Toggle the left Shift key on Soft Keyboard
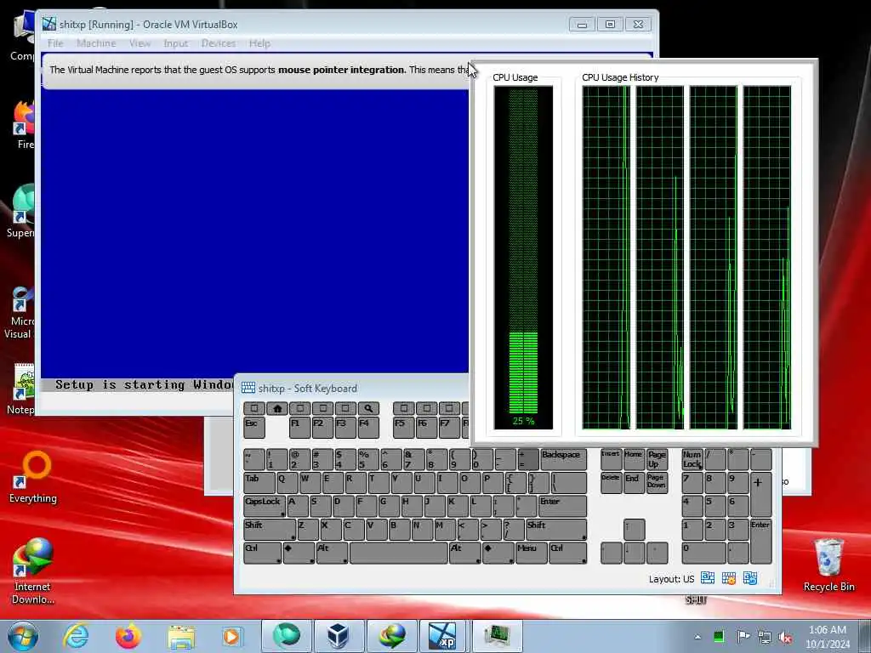The width and height of the screenshot is (871, 653). pos(270,530)
